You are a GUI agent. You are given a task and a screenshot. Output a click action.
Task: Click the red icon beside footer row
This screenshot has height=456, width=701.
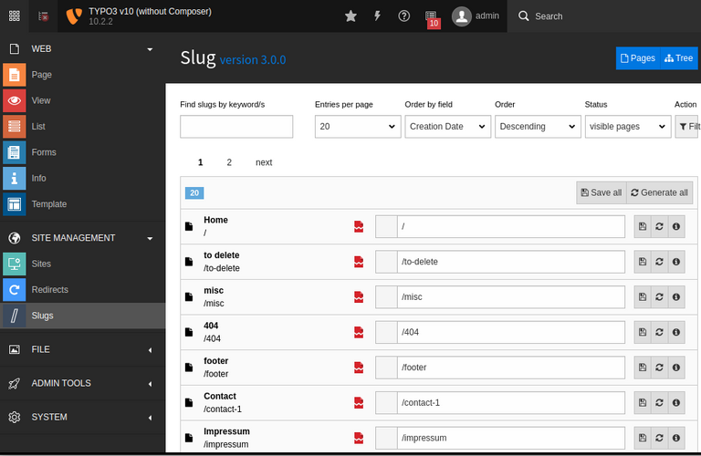point(360,368)
